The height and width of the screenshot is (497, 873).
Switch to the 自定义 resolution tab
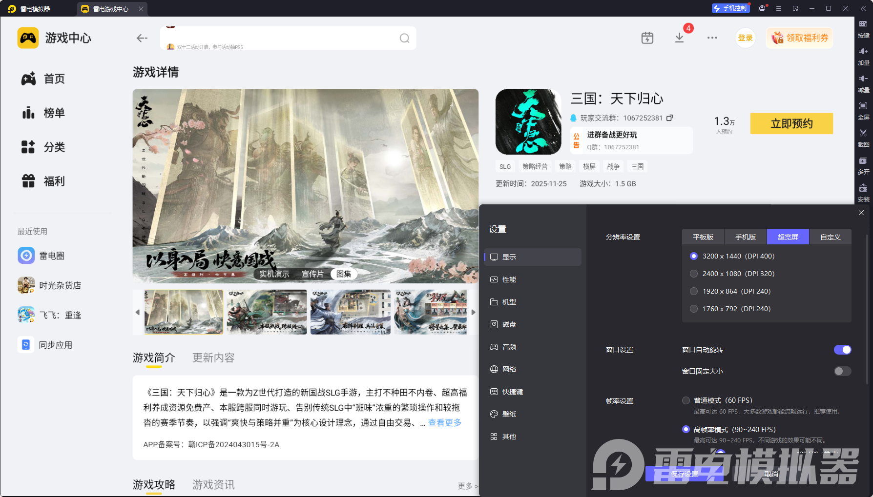[831, 237]
